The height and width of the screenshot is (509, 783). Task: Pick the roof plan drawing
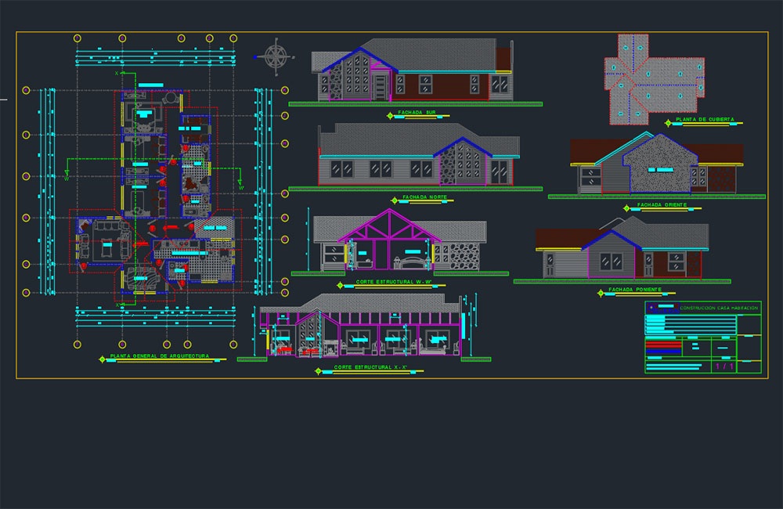tap(654, 79)
